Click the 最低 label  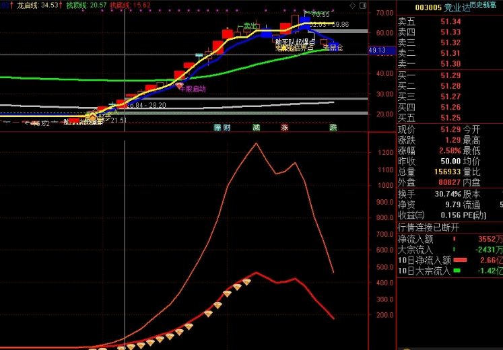click(x=471, y=151)
